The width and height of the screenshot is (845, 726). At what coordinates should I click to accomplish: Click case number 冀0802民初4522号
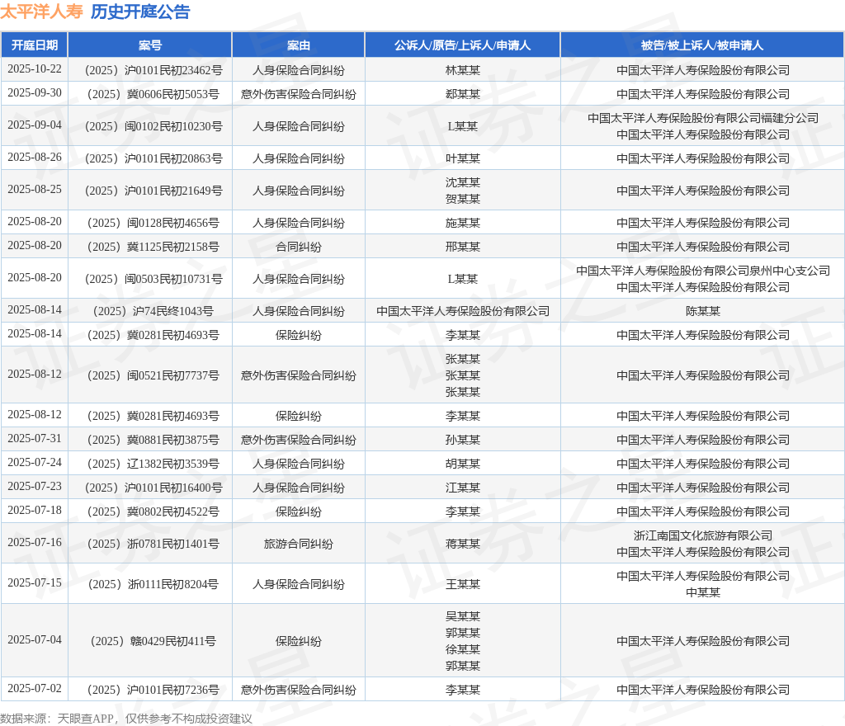[153, 511]
